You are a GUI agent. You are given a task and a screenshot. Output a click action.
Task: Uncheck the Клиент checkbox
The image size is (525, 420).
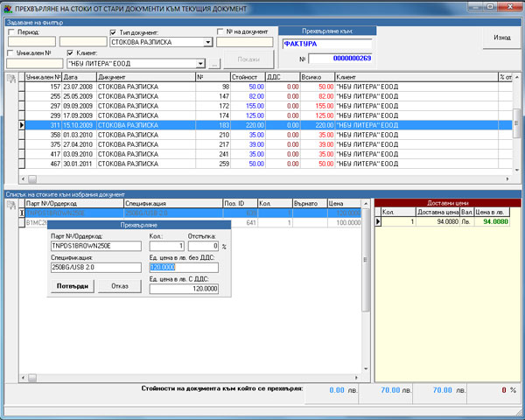(71, 53)
